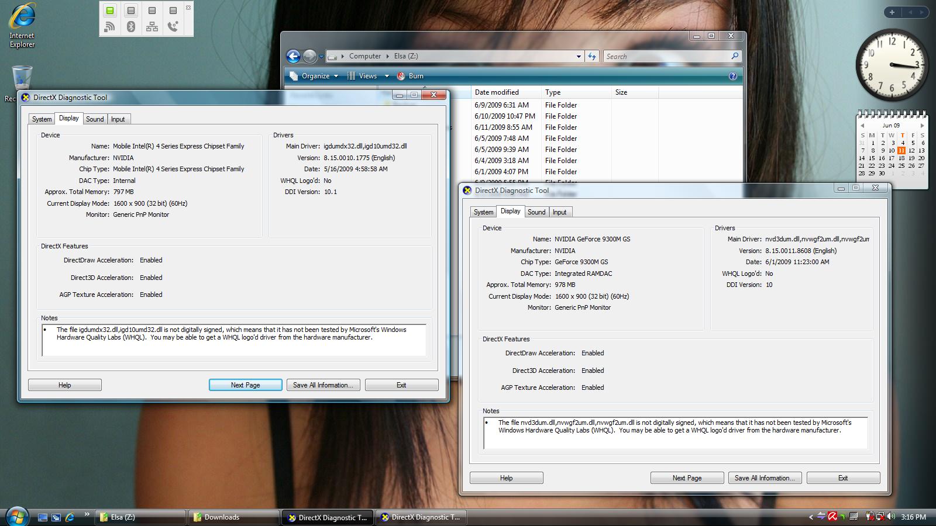Switch to System tab in Intel dxdiag

pyautogui.click(x=42, y=119)
